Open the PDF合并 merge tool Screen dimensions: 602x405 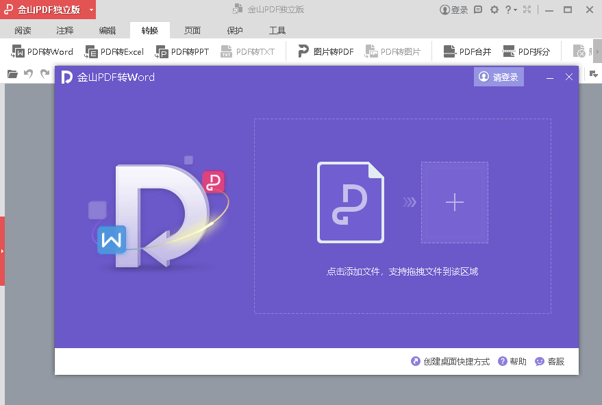tap(467, 51)
